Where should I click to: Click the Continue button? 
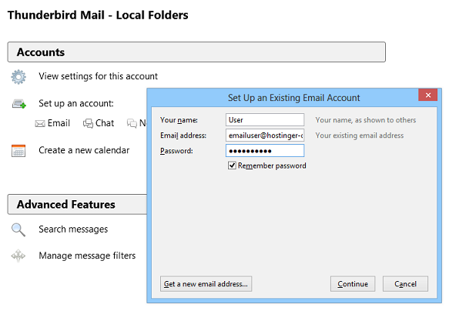[353, 284]
